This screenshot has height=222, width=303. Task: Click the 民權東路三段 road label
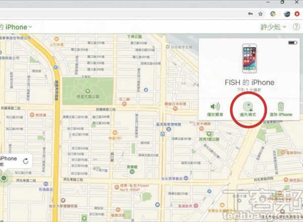(x=106, y=109)
